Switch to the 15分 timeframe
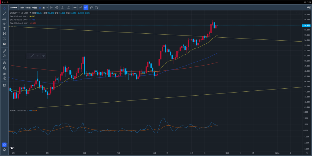The width and height of the screenshot is (312, 156). pyautogui.click(x=22, y=7)
